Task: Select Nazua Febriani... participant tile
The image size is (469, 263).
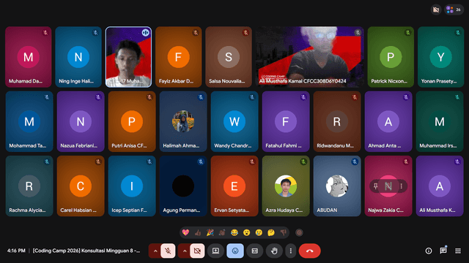Action: (81, 121)
